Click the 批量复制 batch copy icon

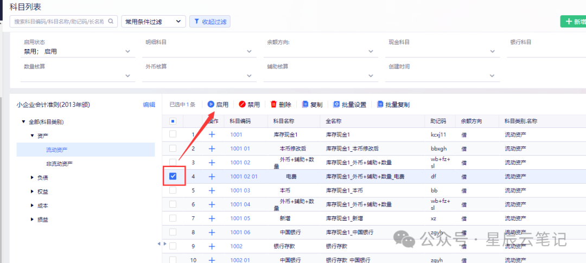[x=380, y=105]
